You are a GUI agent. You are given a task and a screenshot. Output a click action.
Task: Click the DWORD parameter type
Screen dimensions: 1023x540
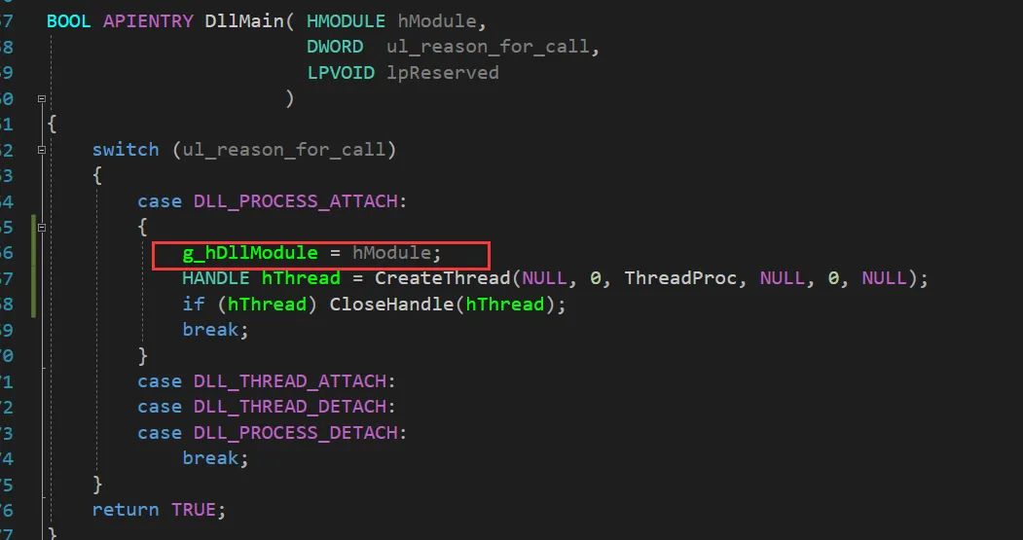point(335,47)
